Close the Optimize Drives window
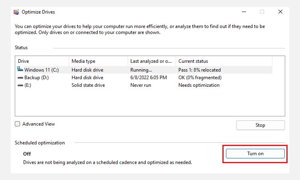The height and width of the screenshot is (180, 300). click(x=280, y=12)
